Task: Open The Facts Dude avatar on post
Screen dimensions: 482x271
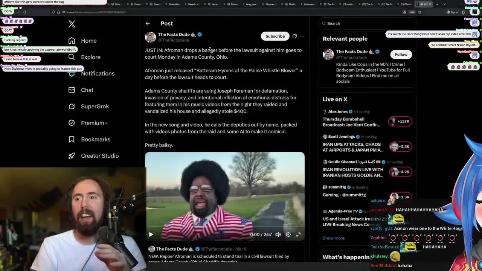Action: 150,37
